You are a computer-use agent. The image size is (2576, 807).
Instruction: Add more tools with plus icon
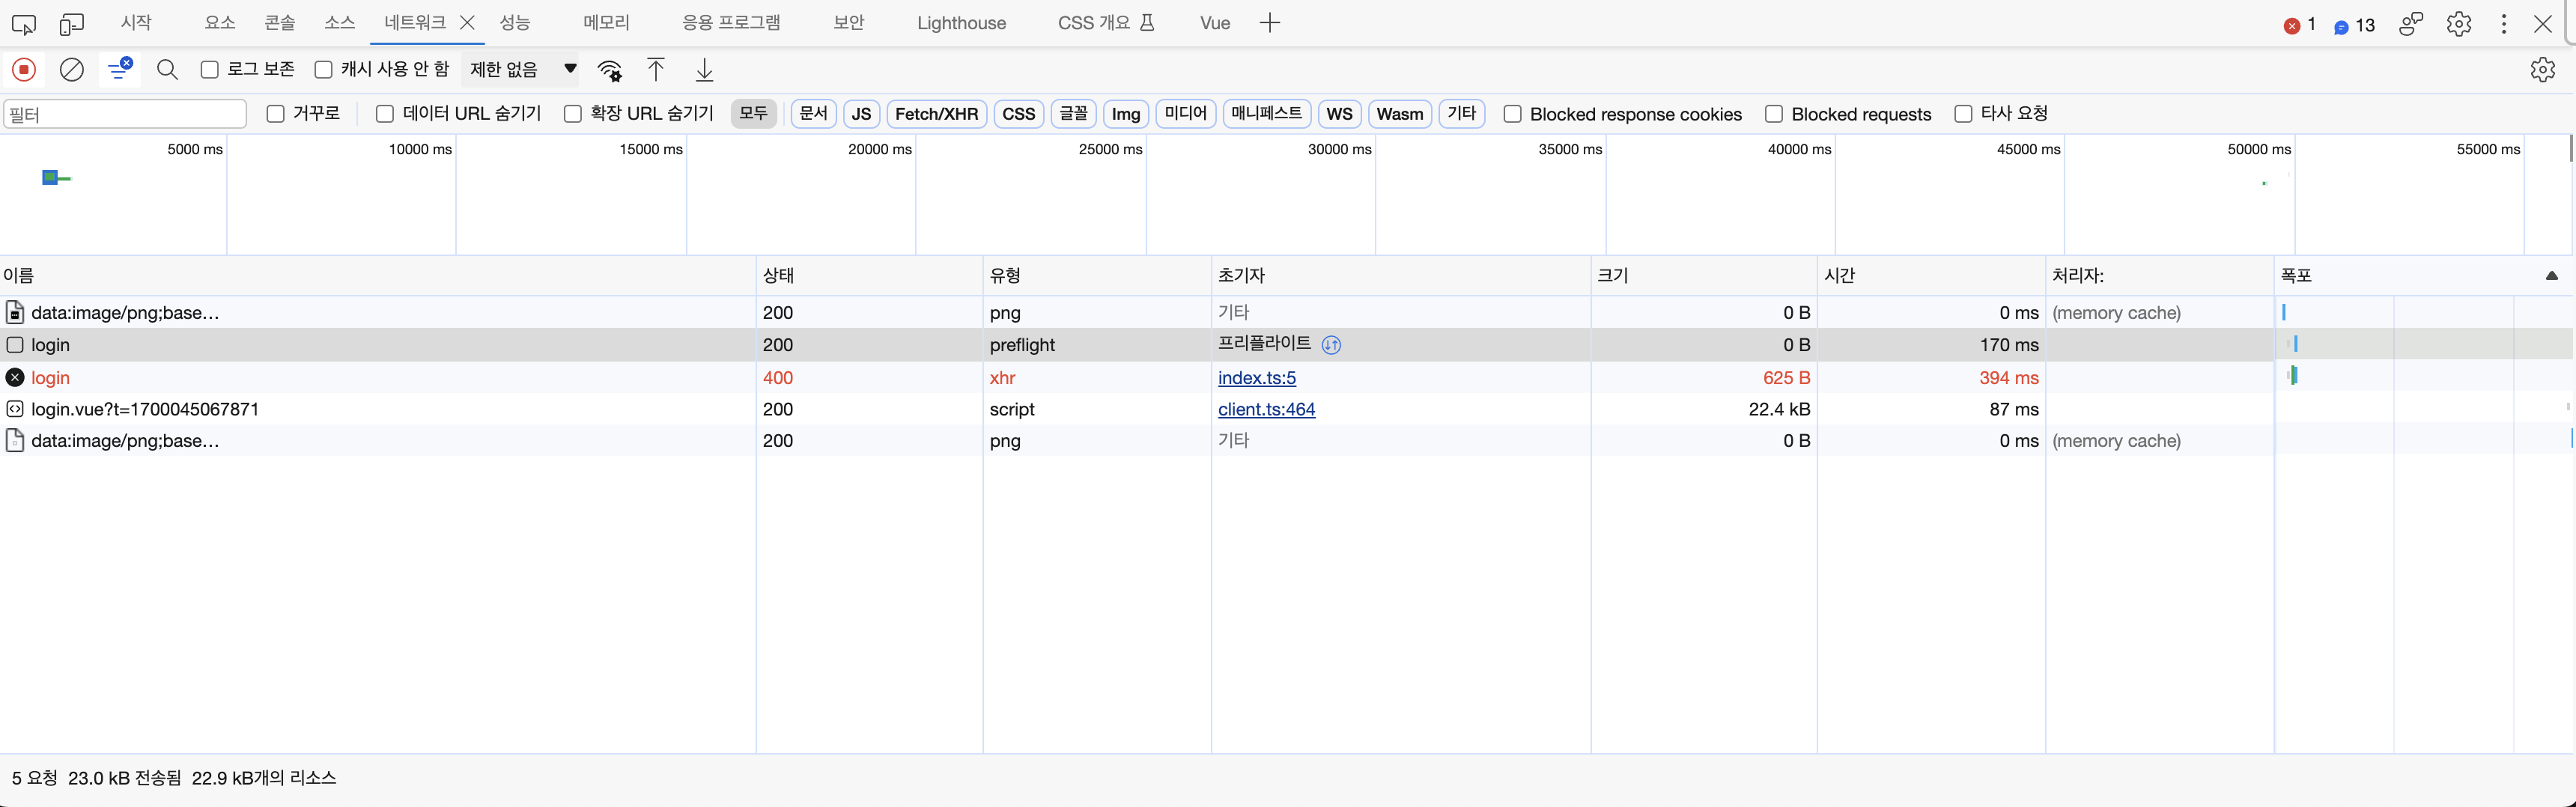[x=1270, y=23]
